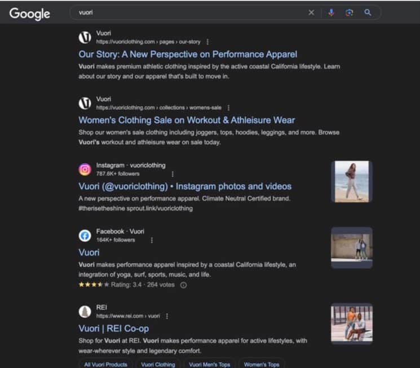
Task: Click the vuoriclothing.com our-story URL text
Action: 148,42
